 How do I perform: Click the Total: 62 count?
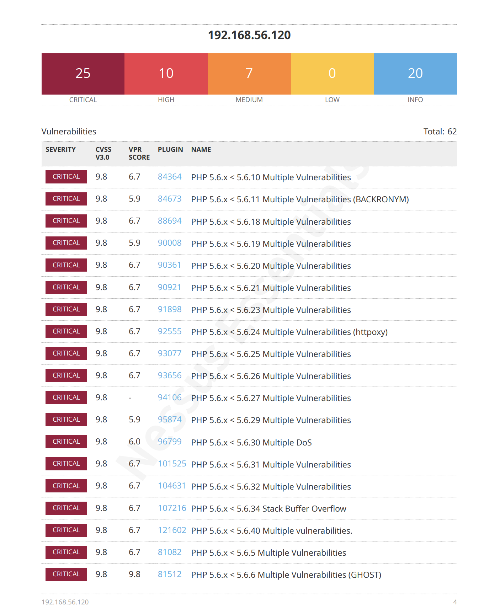440,132
